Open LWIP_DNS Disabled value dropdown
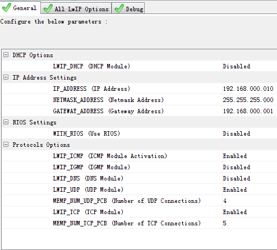277x250 pixels. pos(250,178)
